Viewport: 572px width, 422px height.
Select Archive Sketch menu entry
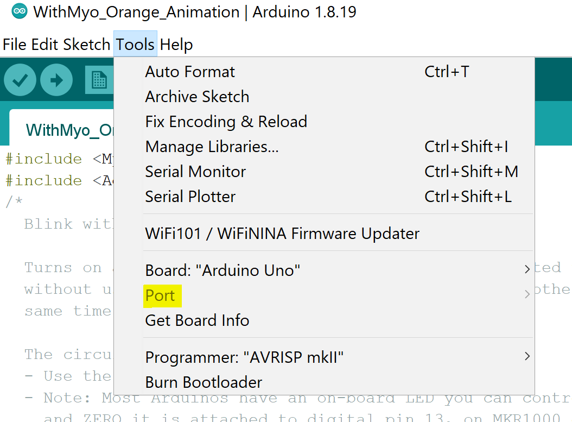pyautogui.click(x=197, y=97)
